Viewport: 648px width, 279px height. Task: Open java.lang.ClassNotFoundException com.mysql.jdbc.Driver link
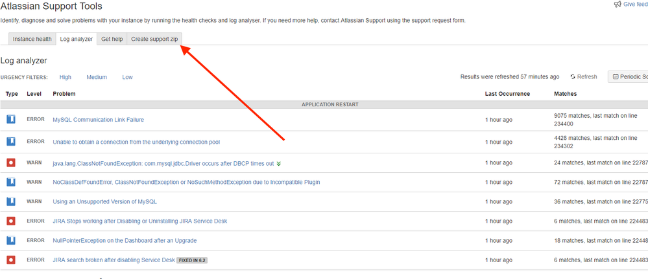point(163,163)
